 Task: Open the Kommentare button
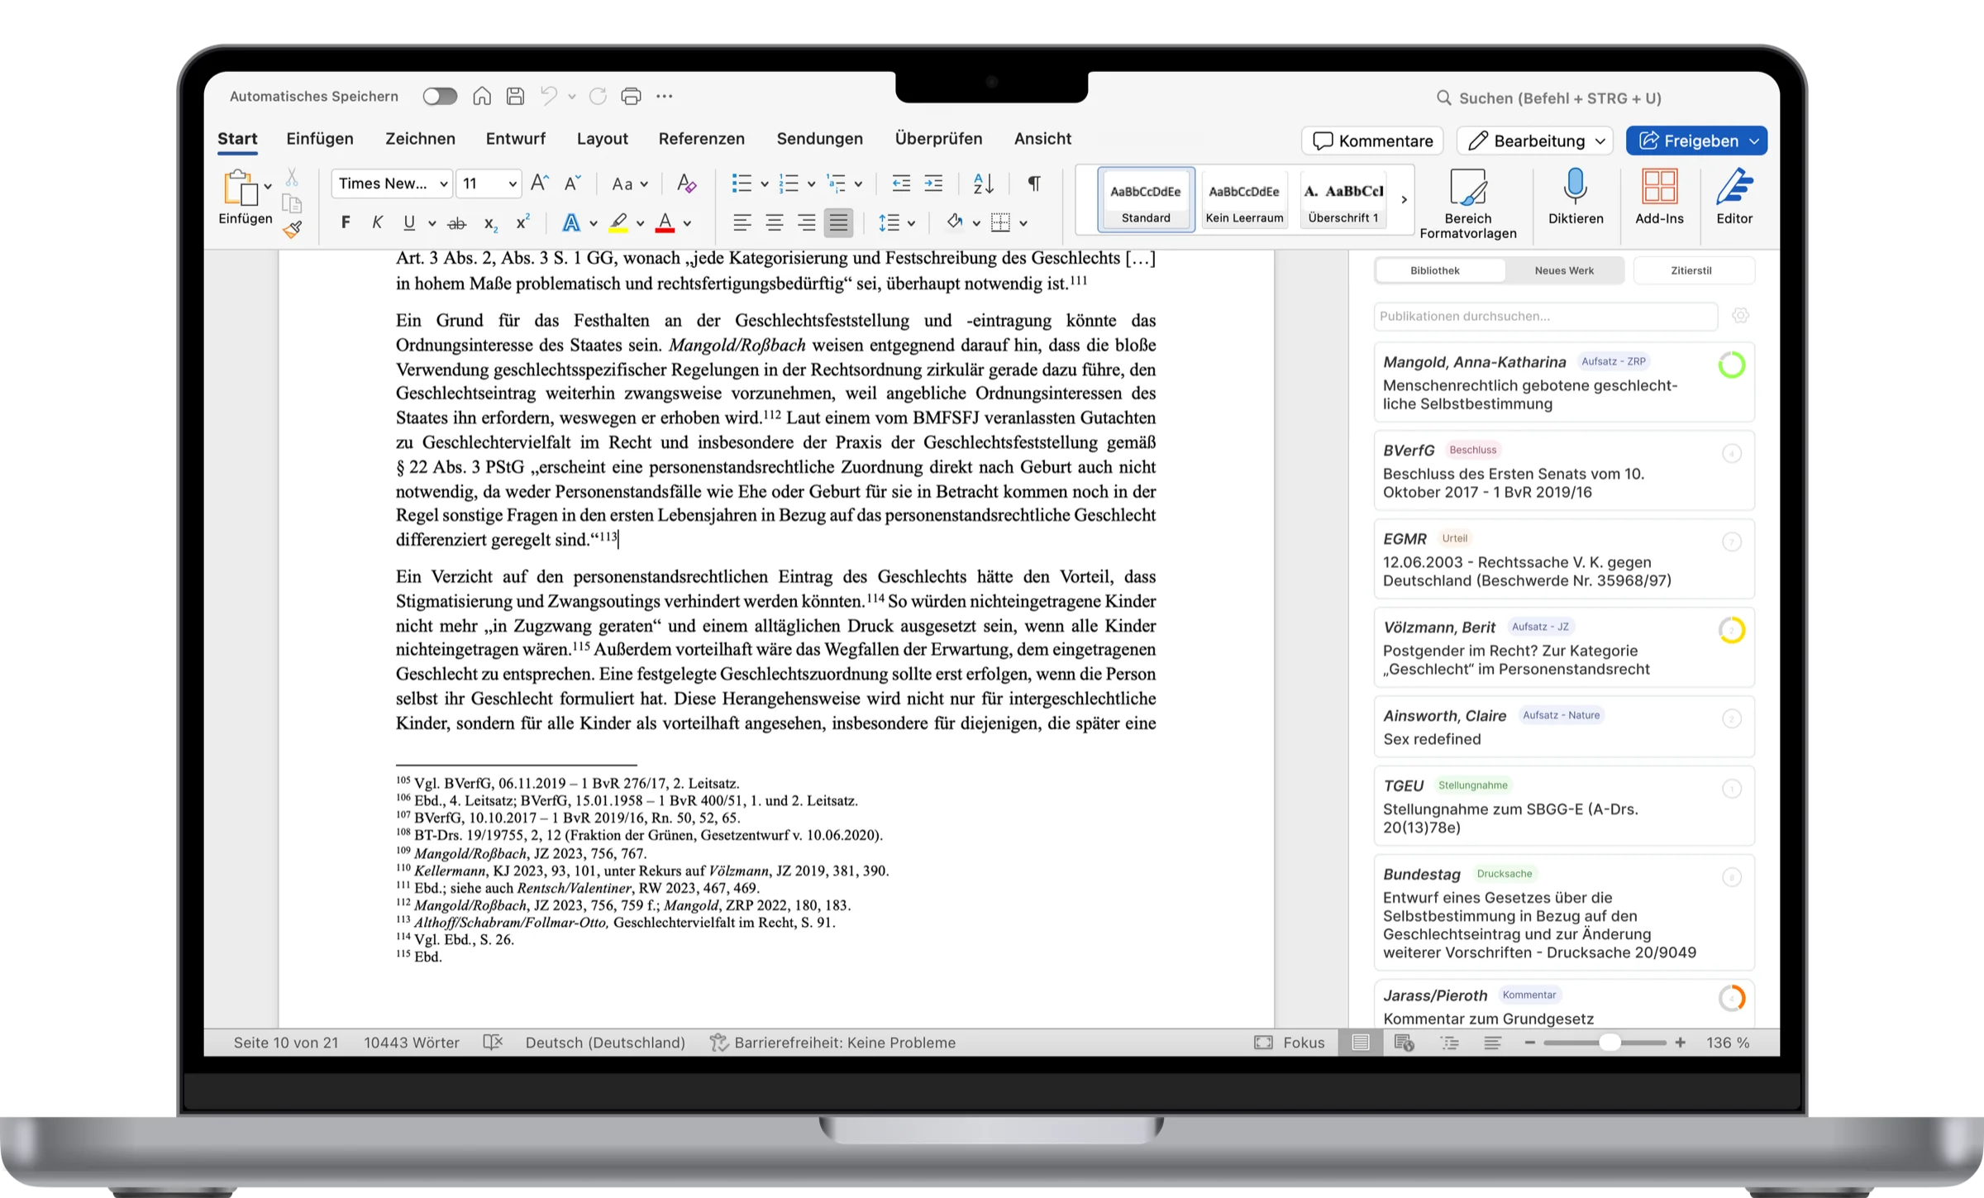1372,141
